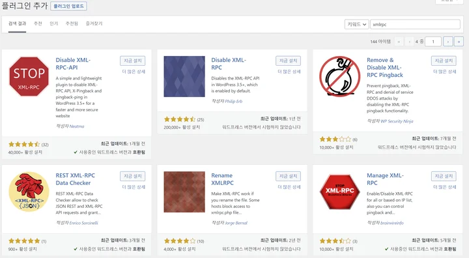Click the Disable XML-RPC blue diamond thumbnail
This screenshot has width=469, height=258.
point(184,77)
